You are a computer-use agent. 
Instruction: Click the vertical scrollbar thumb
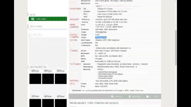coord(176,48)
